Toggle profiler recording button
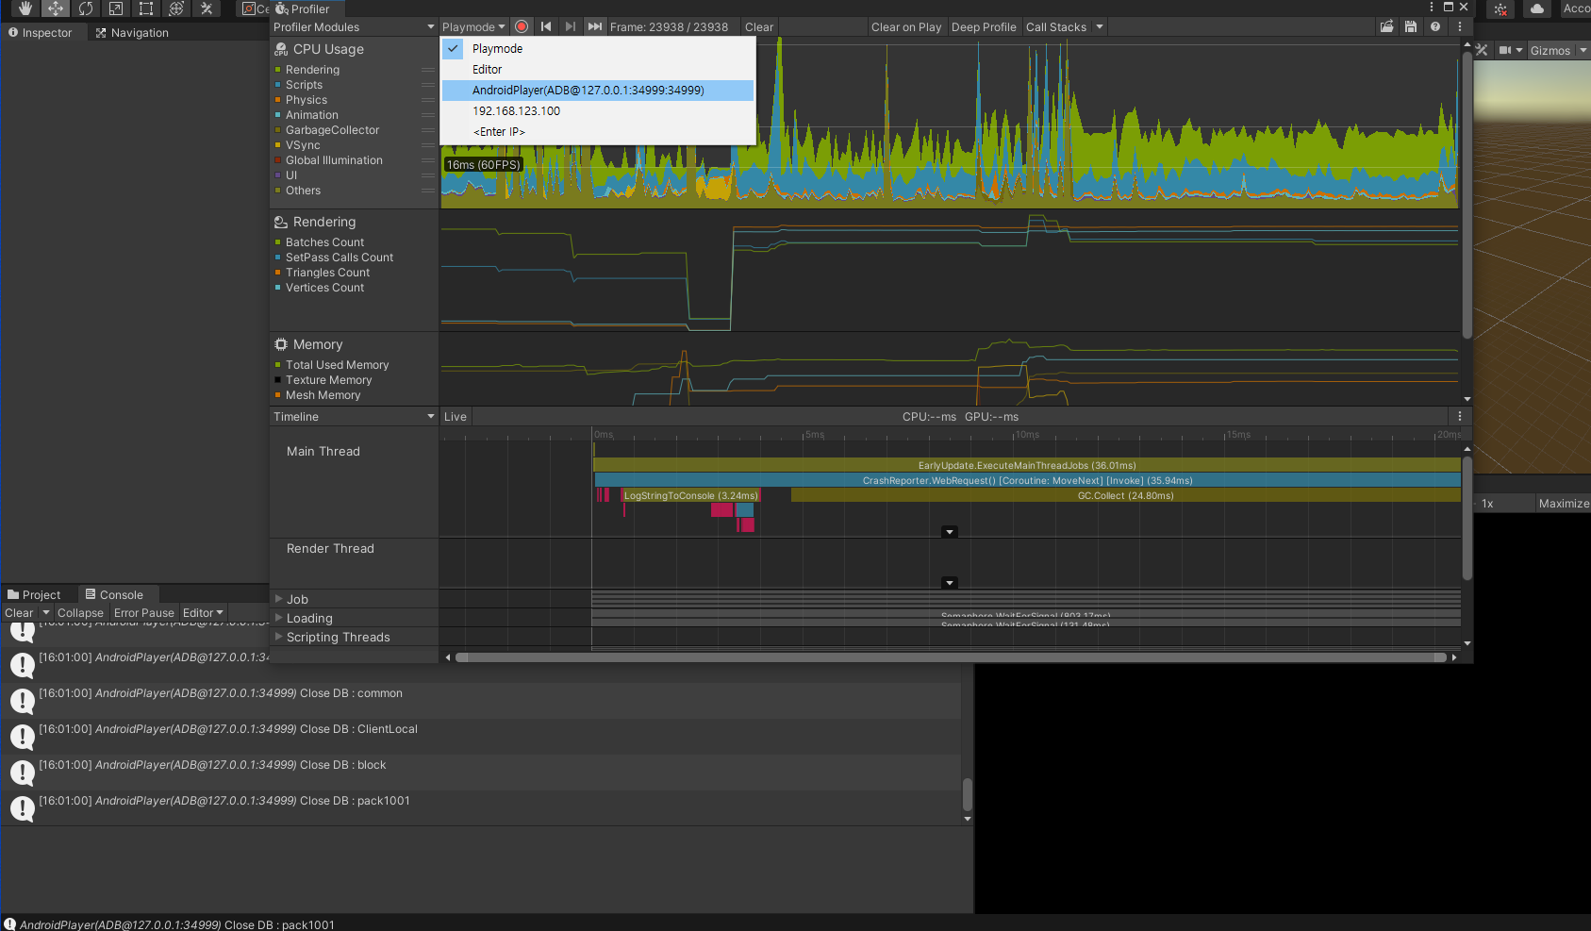The height and width of the screenshot is (931, 1591). (x=522, y=26)
